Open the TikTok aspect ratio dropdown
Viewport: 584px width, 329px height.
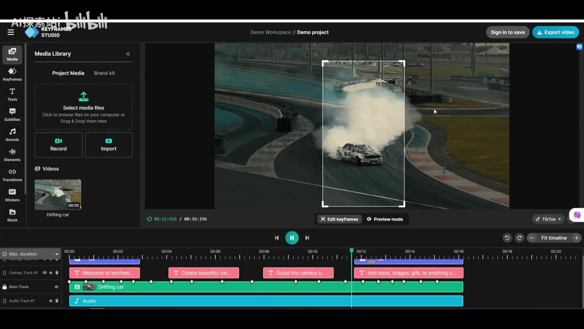548,219
